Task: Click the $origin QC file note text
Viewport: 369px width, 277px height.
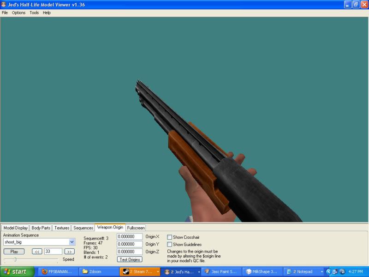Action: pos(194,256)
